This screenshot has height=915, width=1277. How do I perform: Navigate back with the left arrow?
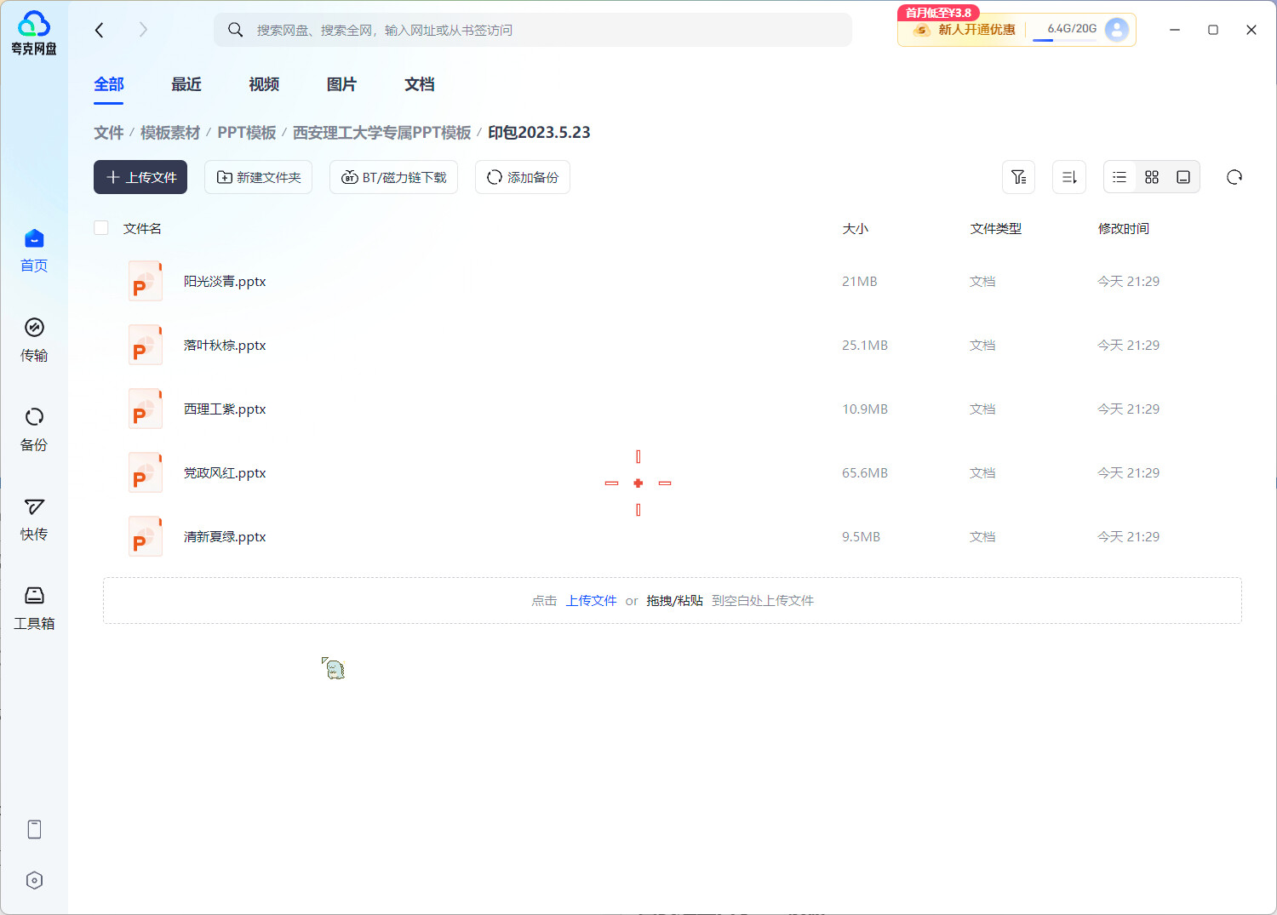click(100, 30)
